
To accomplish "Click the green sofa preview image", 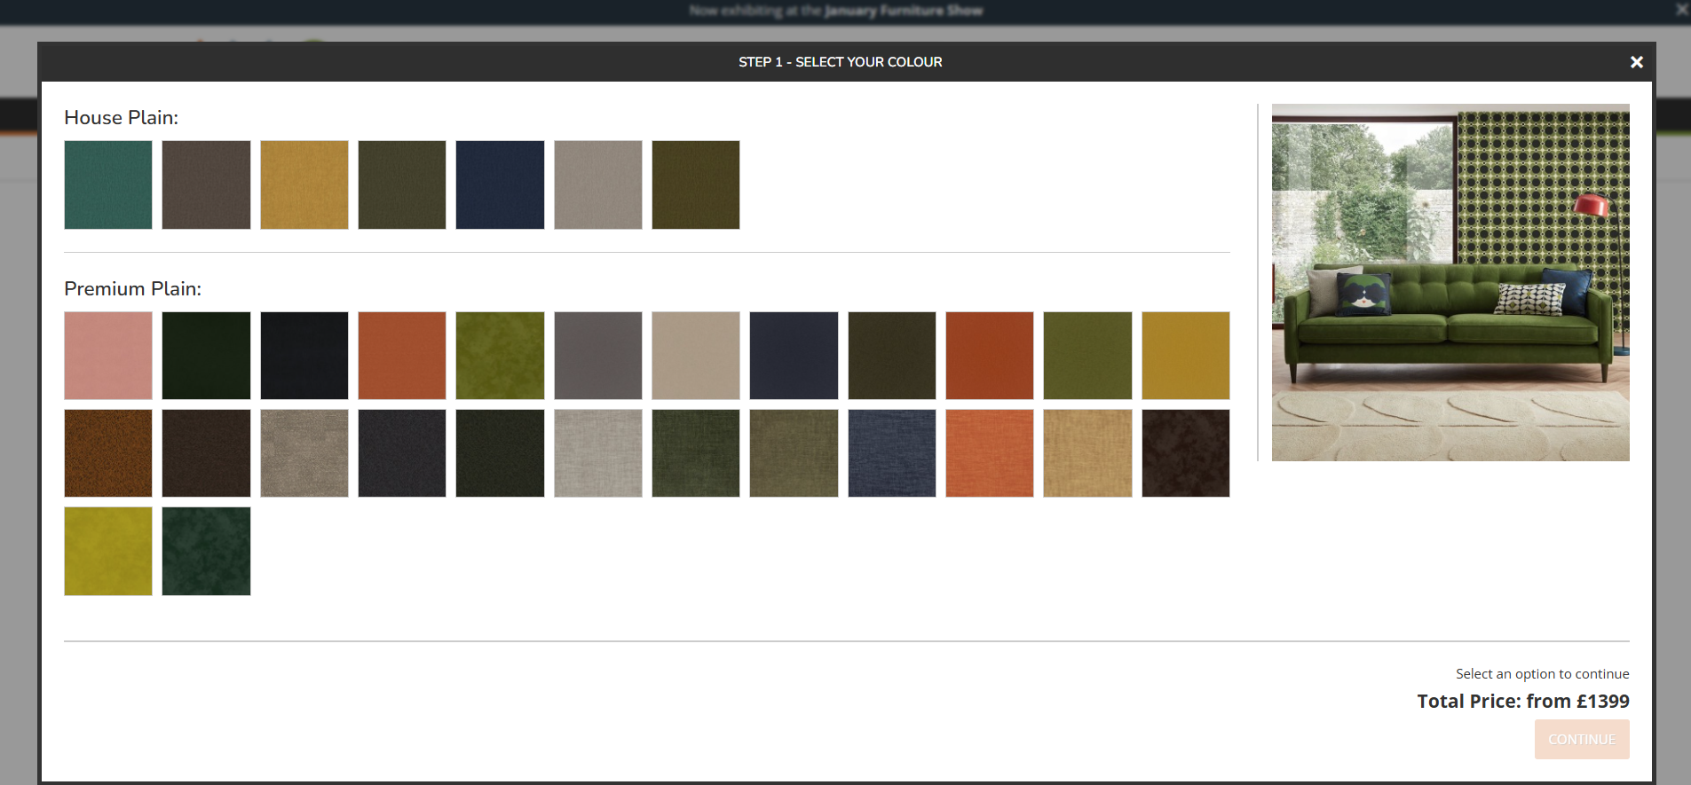I will pos(1450,282).
